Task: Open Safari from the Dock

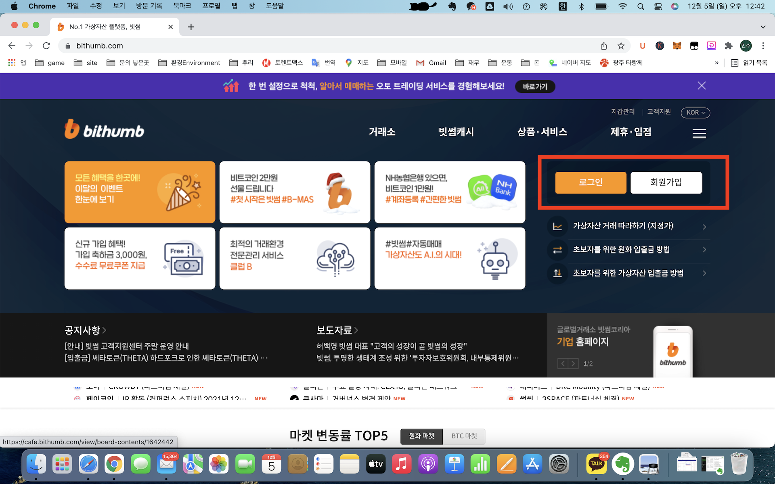Action: 88,464
